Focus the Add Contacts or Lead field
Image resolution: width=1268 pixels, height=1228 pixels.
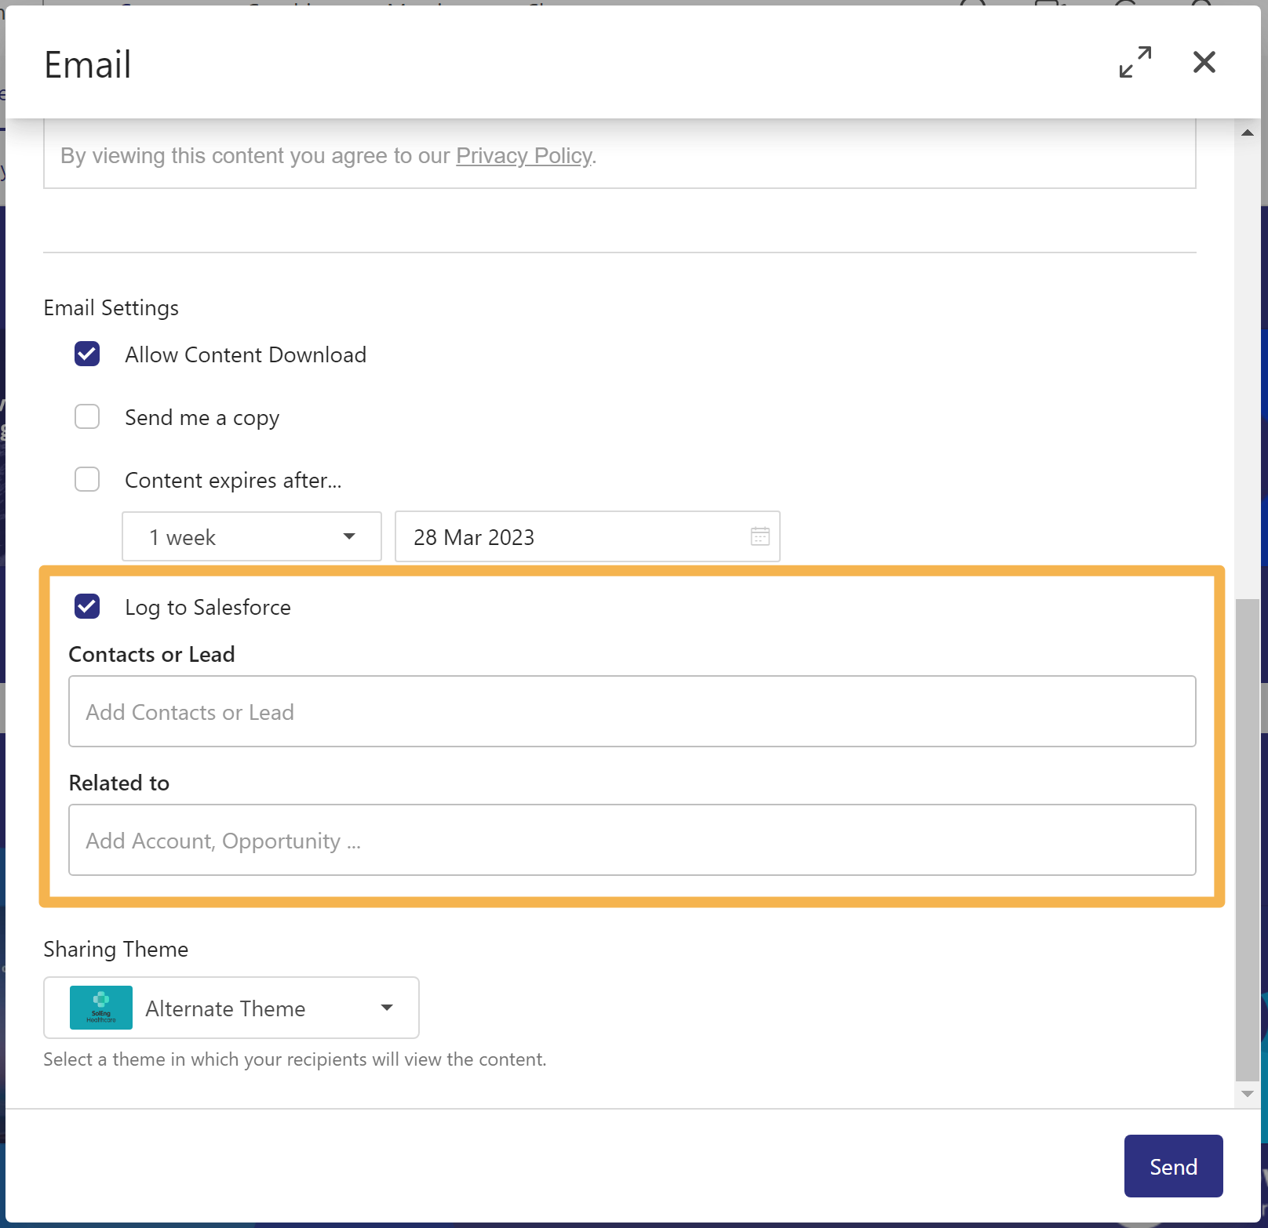[632, 712]
